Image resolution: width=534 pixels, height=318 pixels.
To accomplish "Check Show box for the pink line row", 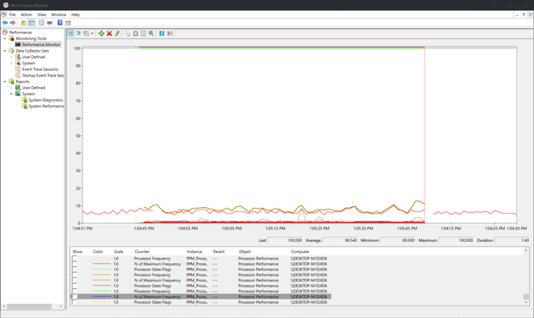I will coord(74,286).
